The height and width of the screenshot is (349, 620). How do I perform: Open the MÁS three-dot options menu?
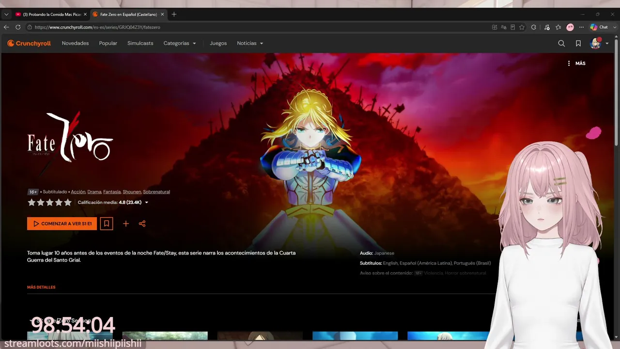coord(576,63)
